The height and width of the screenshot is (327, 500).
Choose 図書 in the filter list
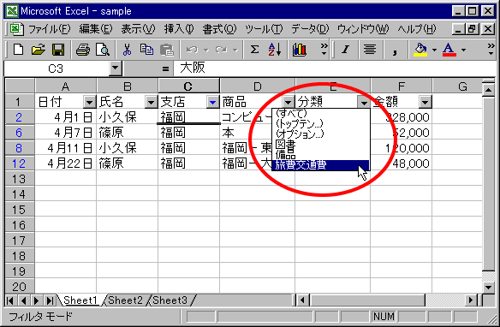[321, 145]
